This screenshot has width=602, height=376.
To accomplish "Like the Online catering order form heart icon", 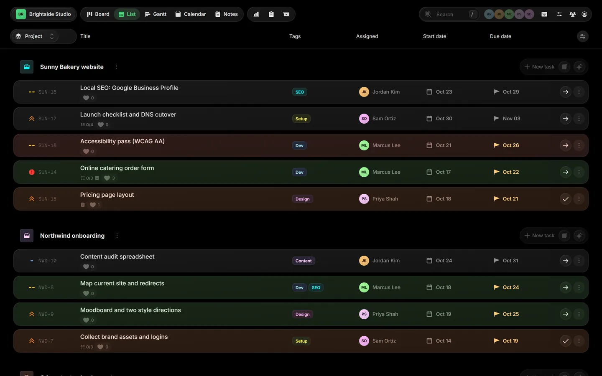I will 107,178.
